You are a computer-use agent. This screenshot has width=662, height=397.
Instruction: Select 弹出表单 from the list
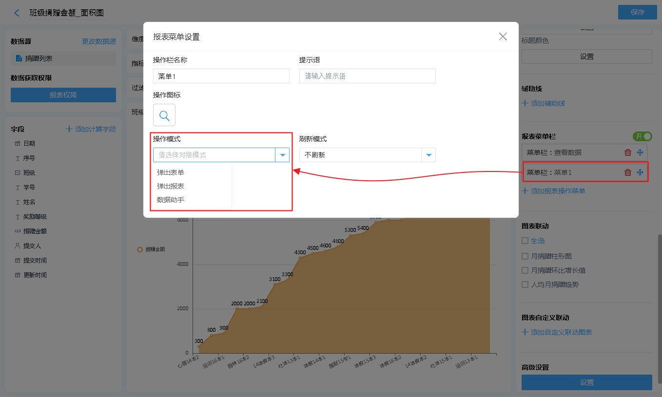coord(171,172)
